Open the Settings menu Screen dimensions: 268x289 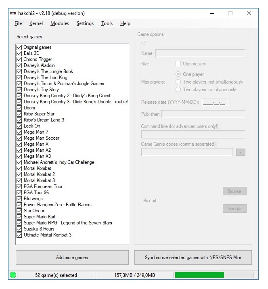[85, 23]
